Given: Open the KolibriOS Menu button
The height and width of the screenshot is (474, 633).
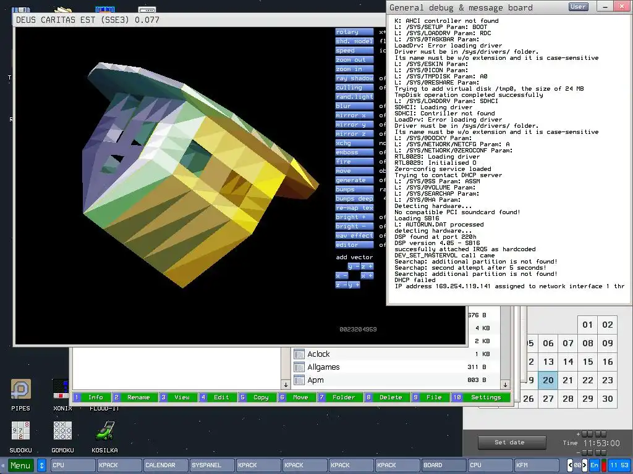Looking at the screenshot, I should click(x=21, y=465).
